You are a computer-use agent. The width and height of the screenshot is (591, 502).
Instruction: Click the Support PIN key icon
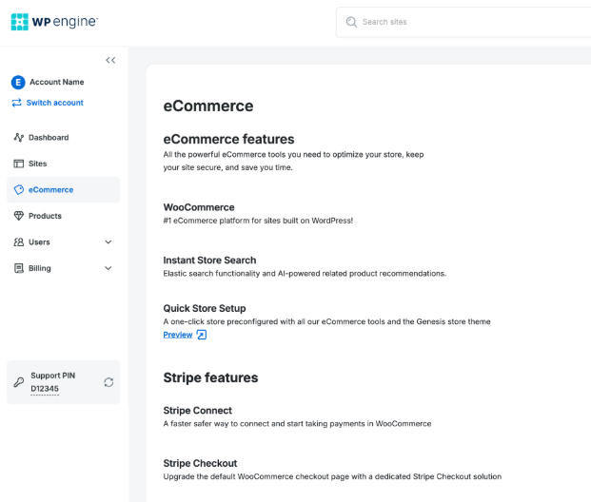[19, 382]
